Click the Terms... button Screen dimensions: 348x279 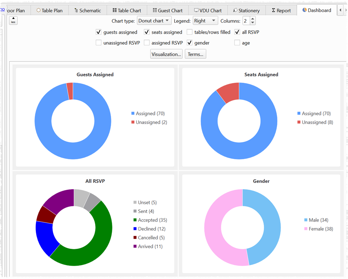tap(195, 54)
